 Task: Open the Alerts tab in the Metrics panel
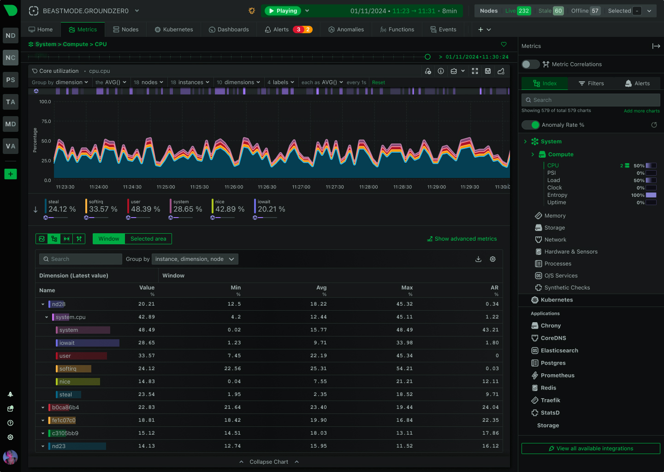tap(638, 83)
